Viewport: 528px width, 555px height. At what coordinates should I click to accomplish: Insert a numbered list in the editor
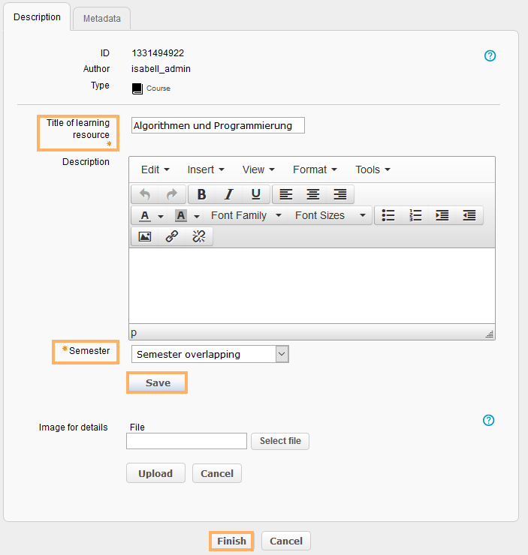coord(415,215)
